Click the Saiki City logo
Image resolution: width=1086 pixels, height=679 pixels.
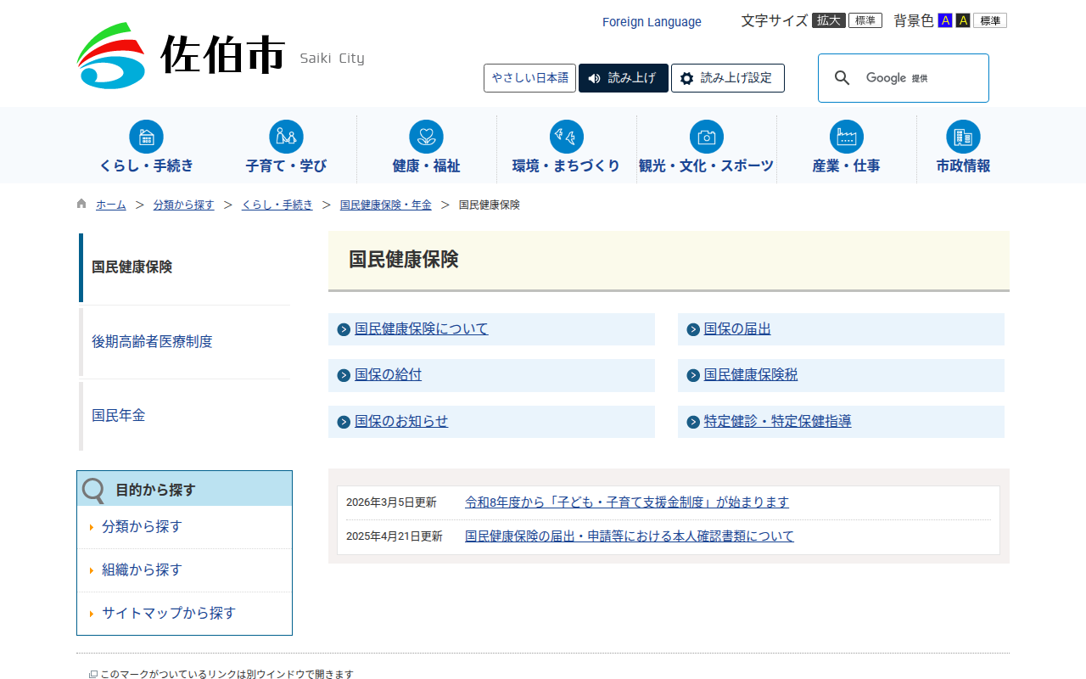click(181, 56)
